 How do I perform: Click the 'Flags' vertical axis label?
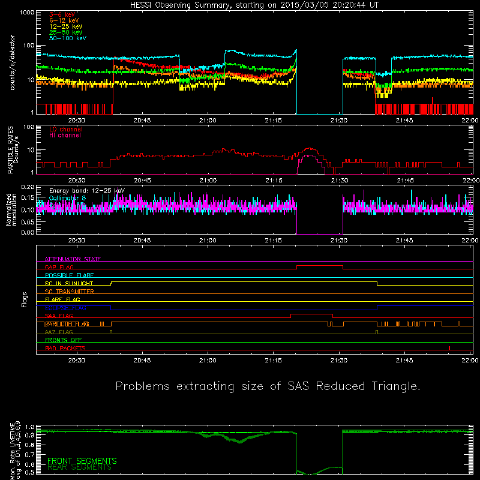tap(25, 299)
